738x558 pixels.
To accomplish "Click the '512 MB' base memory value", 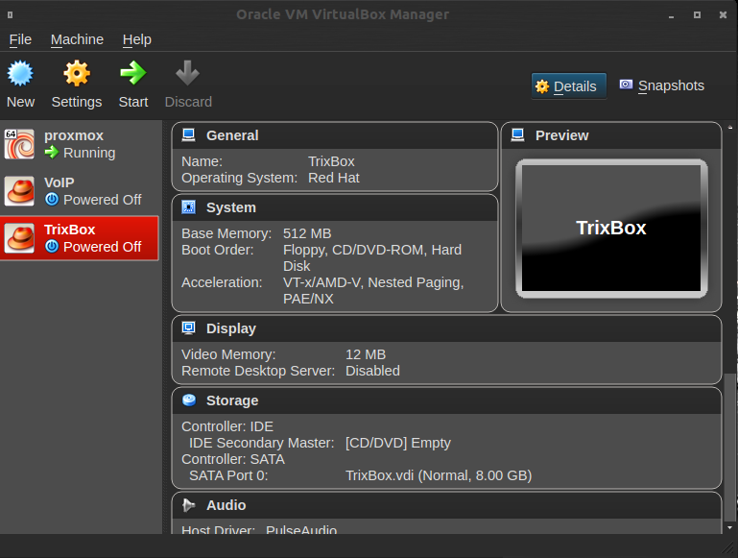I will click(x=307, y=233).
